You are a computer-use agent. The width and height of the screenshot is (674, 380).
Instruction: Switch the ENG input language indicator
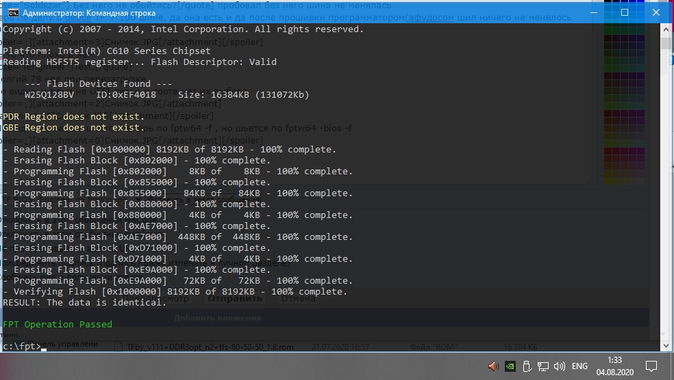tap(579, 366)
